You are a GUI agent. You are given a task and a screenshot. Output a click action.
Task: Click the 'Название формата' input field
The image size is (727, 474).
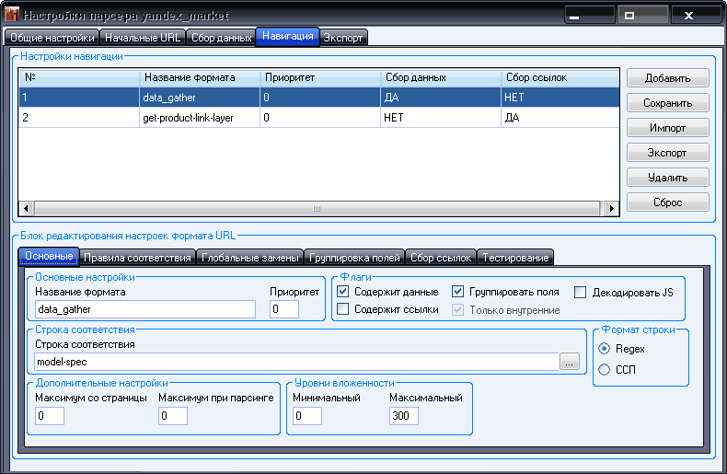coord(144,310)
